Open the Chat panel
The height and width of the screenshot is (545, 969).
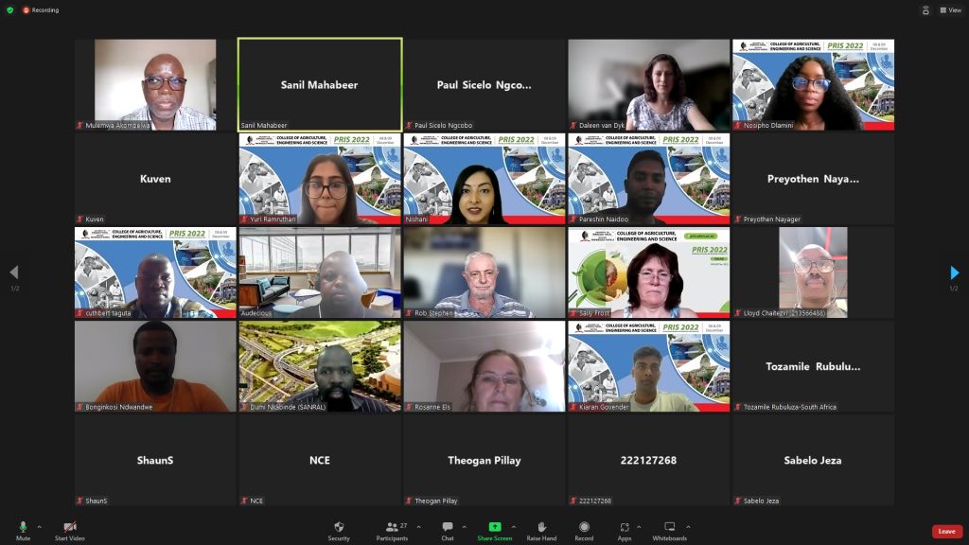[447, 530]
